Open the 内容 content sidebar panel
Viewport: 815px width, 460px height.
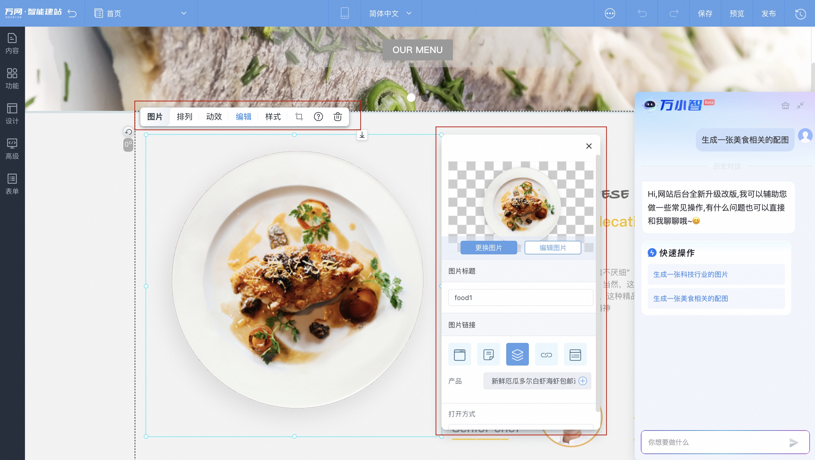pos(12,44)
